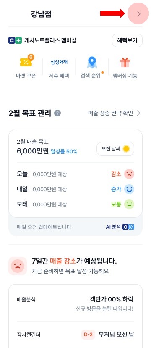Tap the 캐시노트플러스 C+ logo icon
The image size is (151, 348).
15,40
